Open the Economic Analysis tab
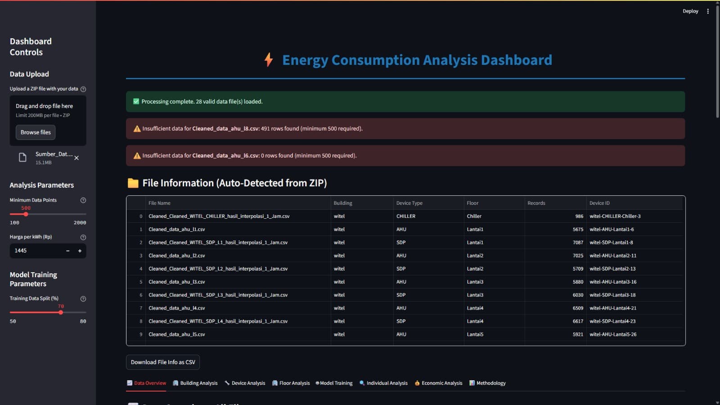Screen dimensions: 720x405 (438, 383)
